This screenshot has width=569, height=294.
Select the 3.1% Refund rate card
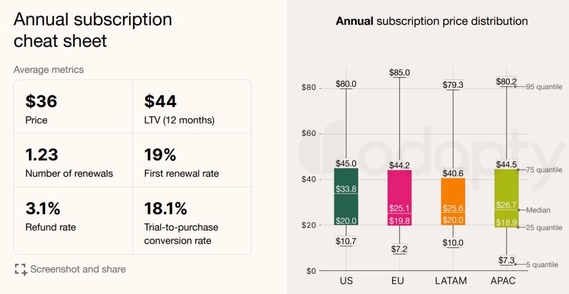73,221
